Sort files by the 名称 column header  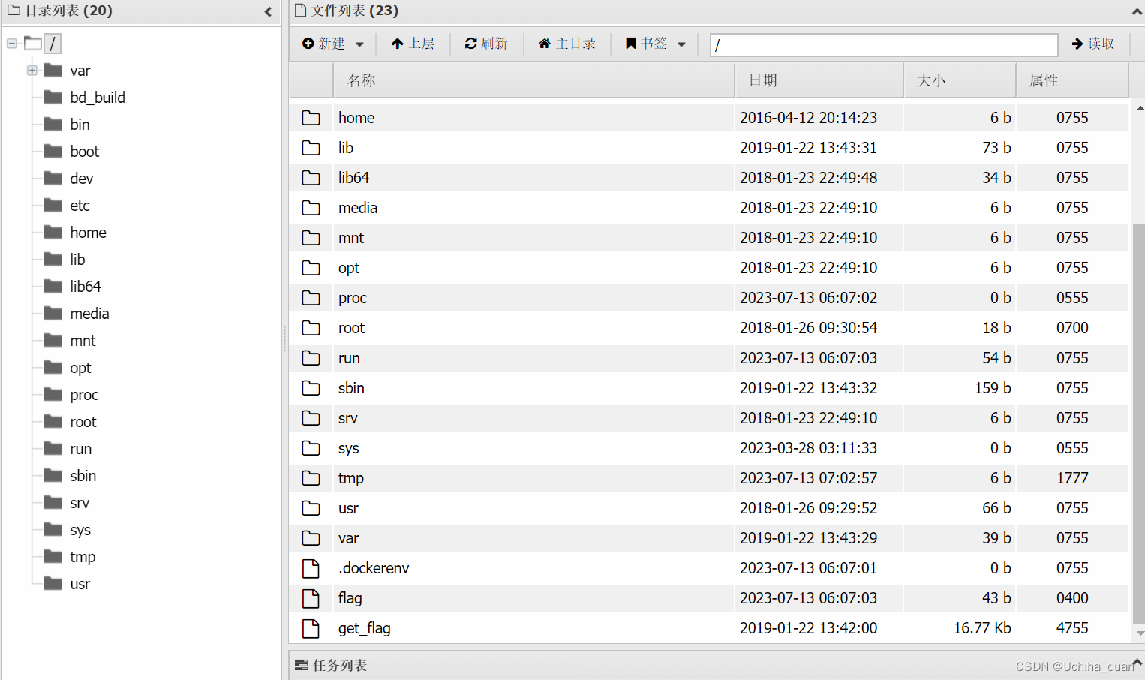360,80
